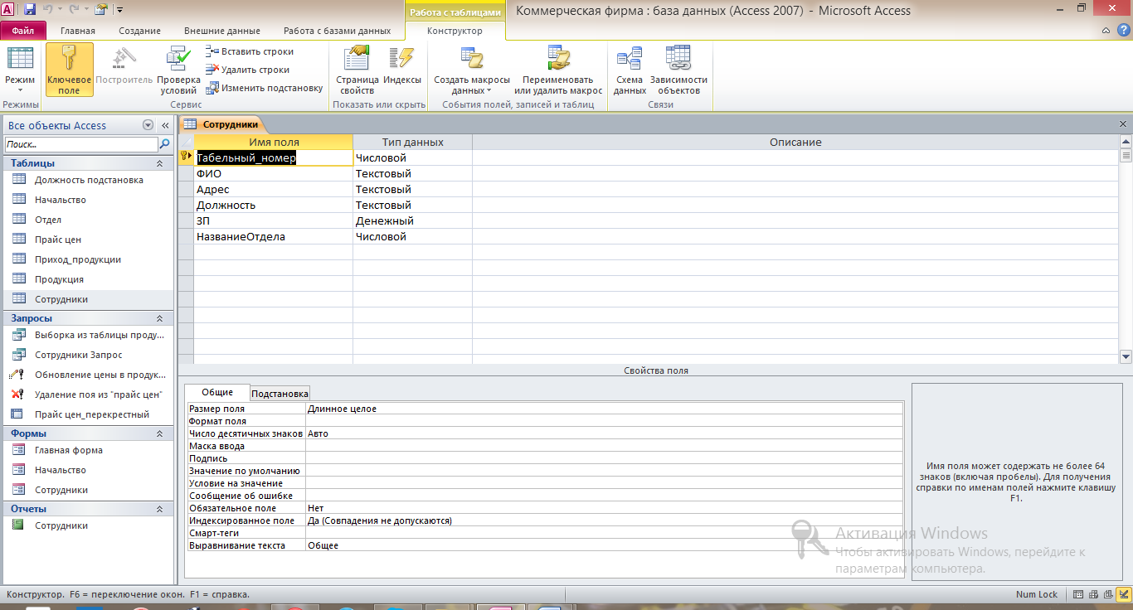Select the Продукция table
1133x610 pixels.
coord(88,279)
